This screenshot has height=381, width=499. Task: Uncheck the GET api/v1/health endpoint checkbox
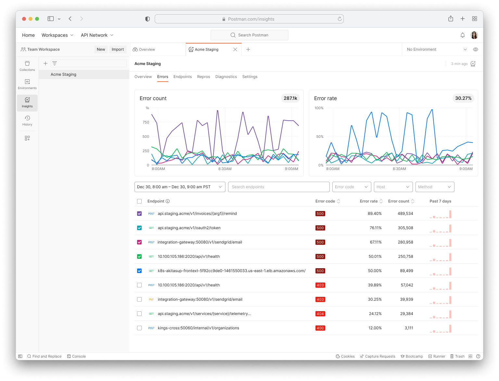(139, 256)
